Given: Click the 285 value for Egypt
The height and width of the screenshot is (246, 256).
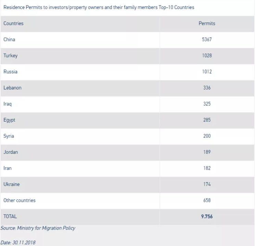Looking at the screenshot, I should coord(207,120).
